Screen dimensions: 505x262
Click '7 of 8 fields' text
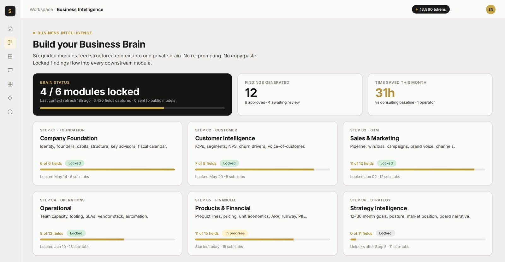tap(206, 163)
